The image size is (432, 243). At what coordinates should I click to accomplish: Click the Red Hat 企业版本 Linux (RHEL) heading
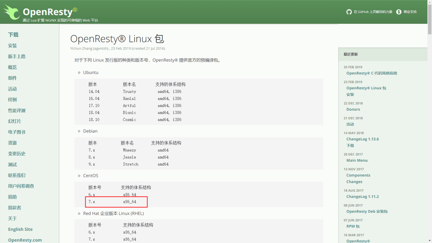click(113, 213)
